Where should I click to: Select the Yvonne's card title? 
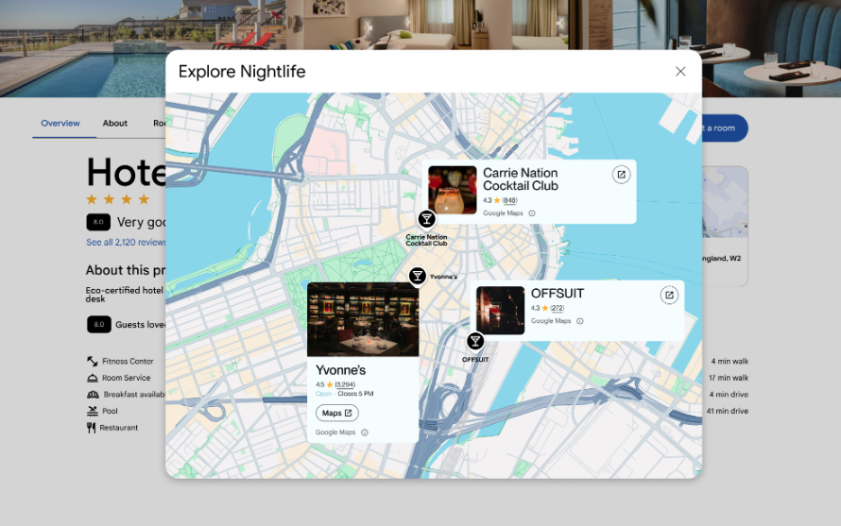[x=340, y=370]
